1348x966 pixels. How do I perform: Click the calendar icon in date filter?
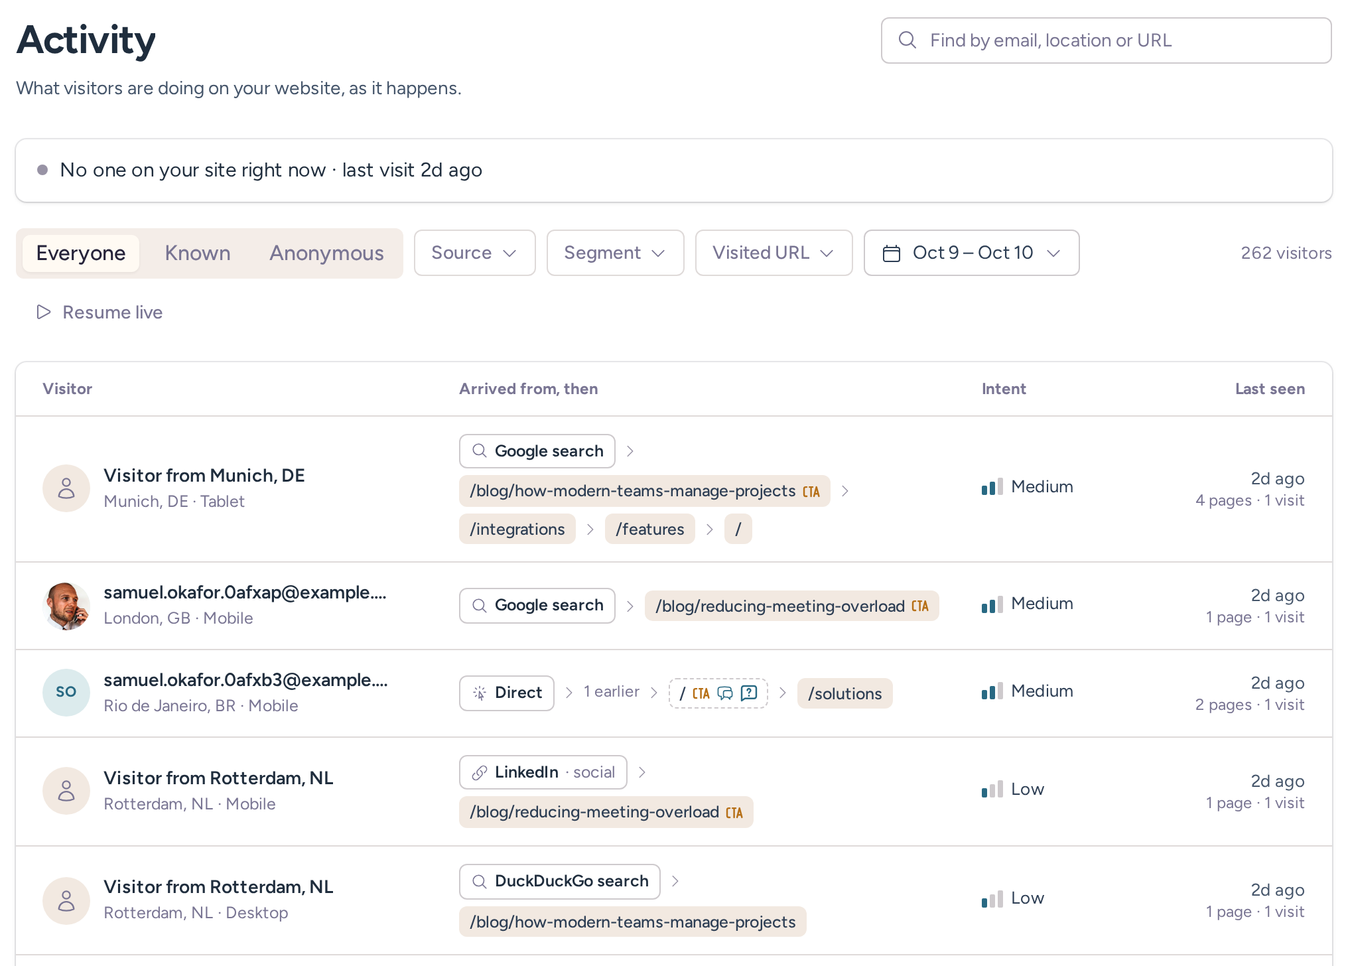pos(892,253)
